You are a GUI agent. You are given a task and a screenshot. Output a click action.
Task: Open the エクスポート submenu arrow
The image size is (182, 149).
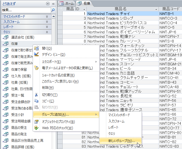(96, 62)
